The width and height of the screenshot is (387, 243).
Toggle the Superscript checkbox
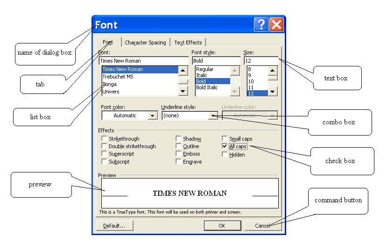point(104,154)
